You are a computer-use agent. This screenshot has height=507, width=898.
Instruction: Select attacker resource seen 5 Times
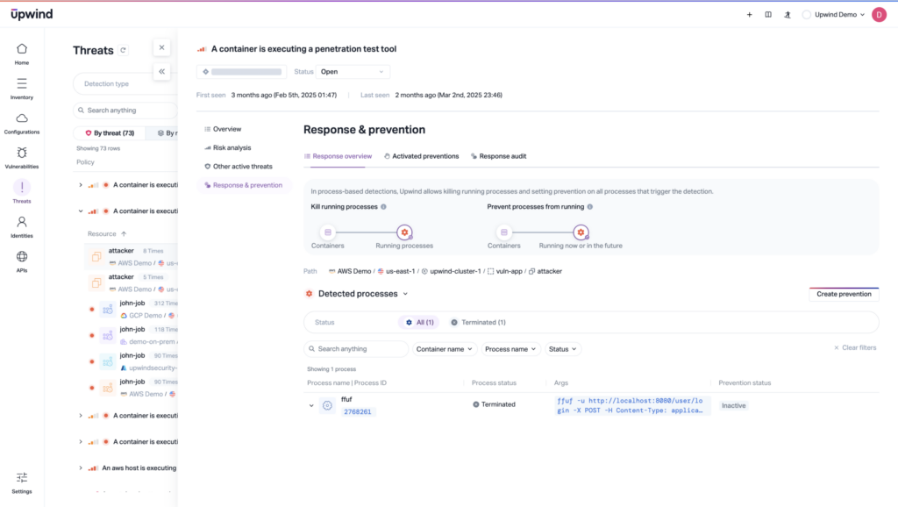point(132,283)
